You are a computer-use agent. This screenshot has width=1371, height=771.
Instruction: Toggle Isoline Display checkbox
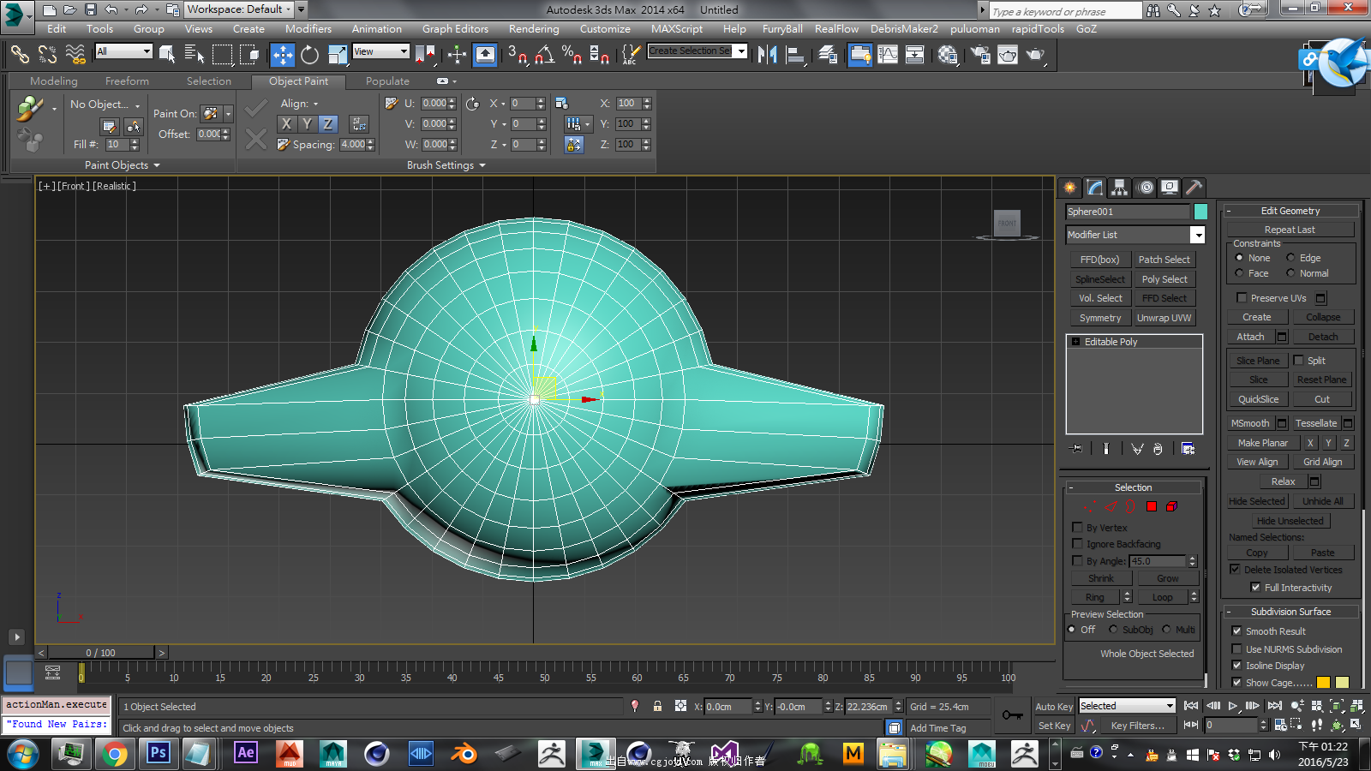click(x=1236, y=666)
